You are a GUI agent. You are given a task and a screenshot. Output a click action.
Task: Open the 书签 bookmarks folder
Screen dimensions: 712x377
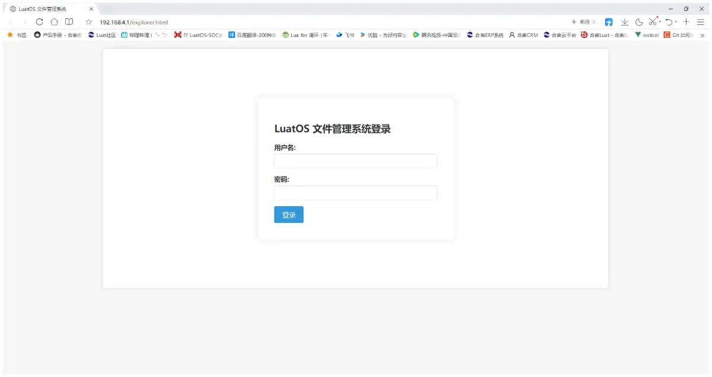[x=17, y=35]
